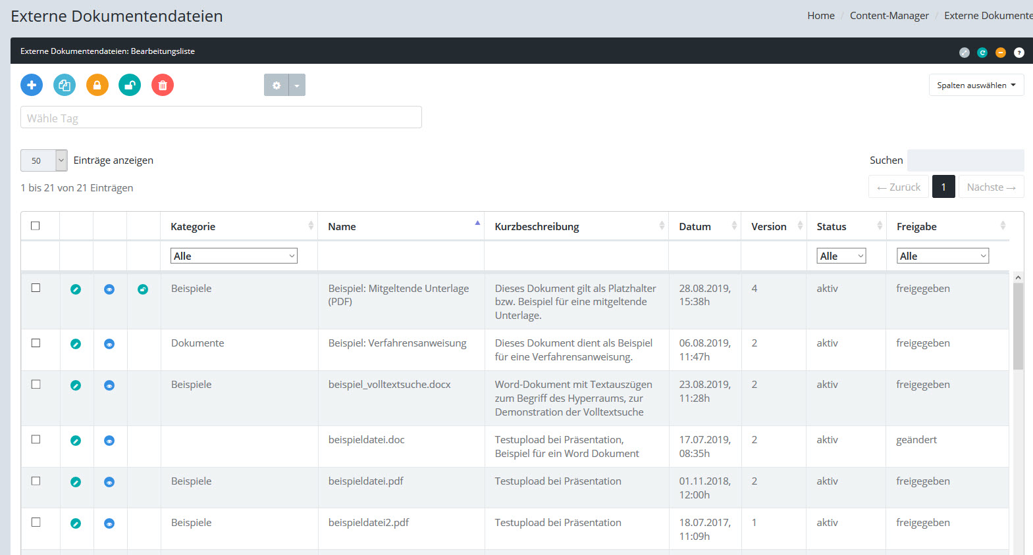Screen dimensions: 1033x555
Task: Edit the beispieldatei.doc entry with pencil icon
Action: tap(76, 441)
